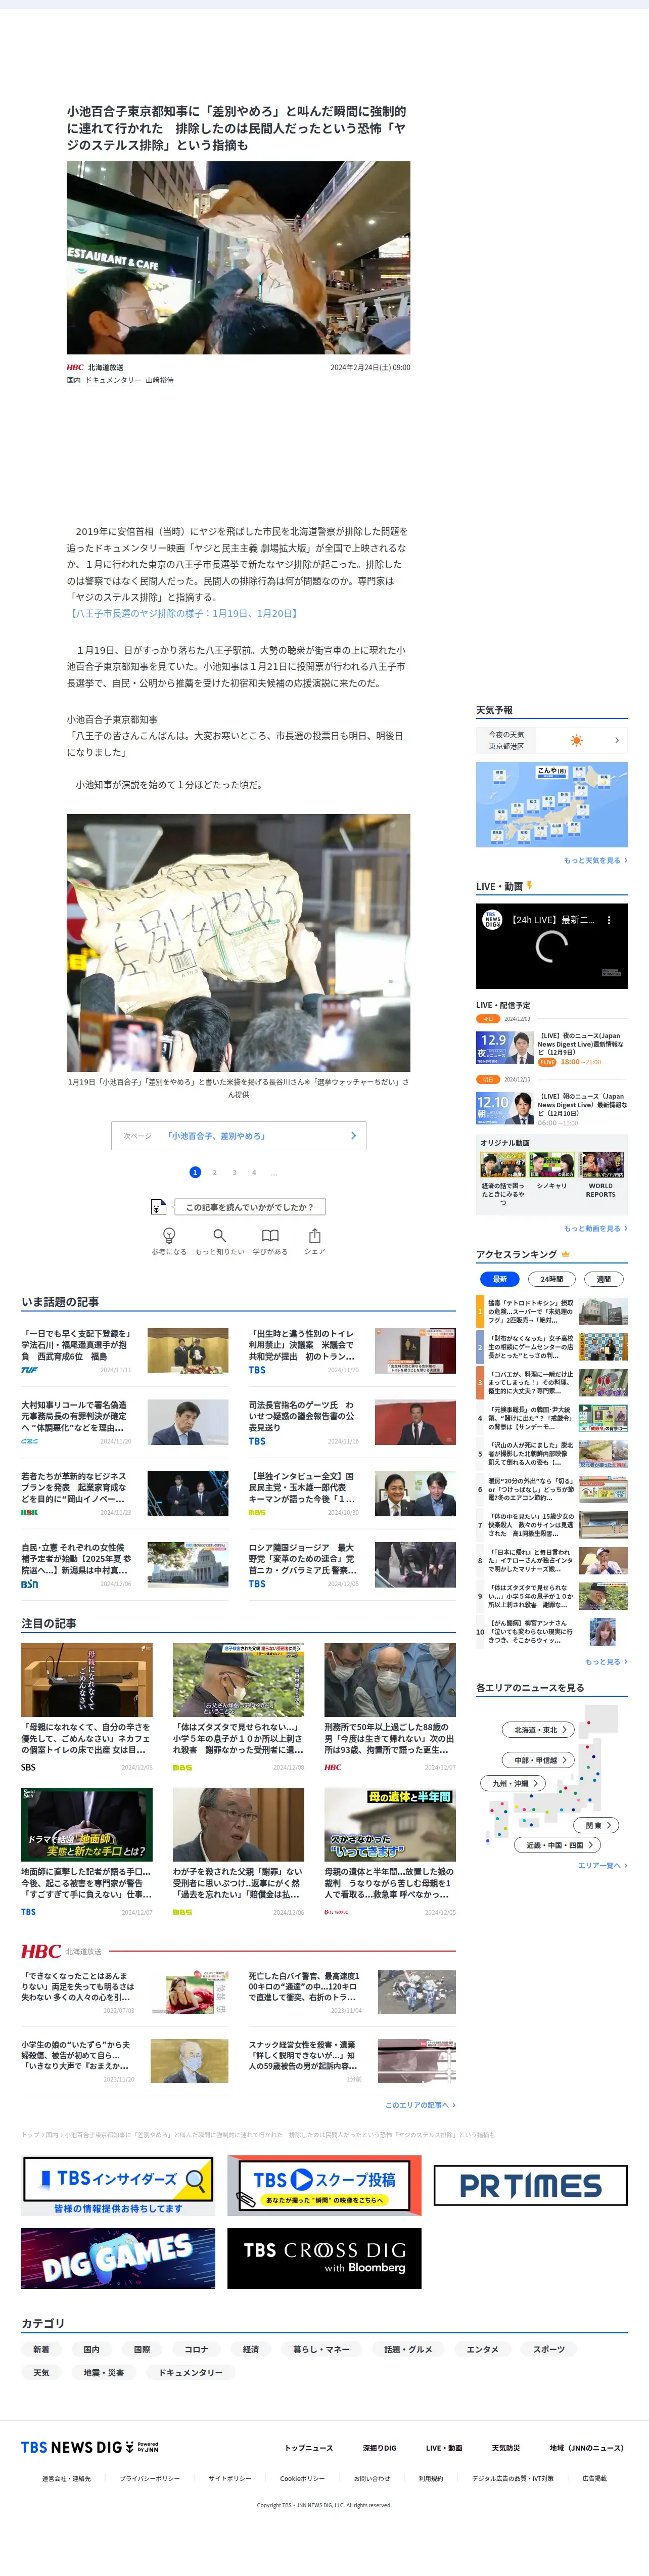This screenshot has width=649, height=2576.
Task: Click もっと見る under the access ranking
Action: click(x=606, y=1662)
